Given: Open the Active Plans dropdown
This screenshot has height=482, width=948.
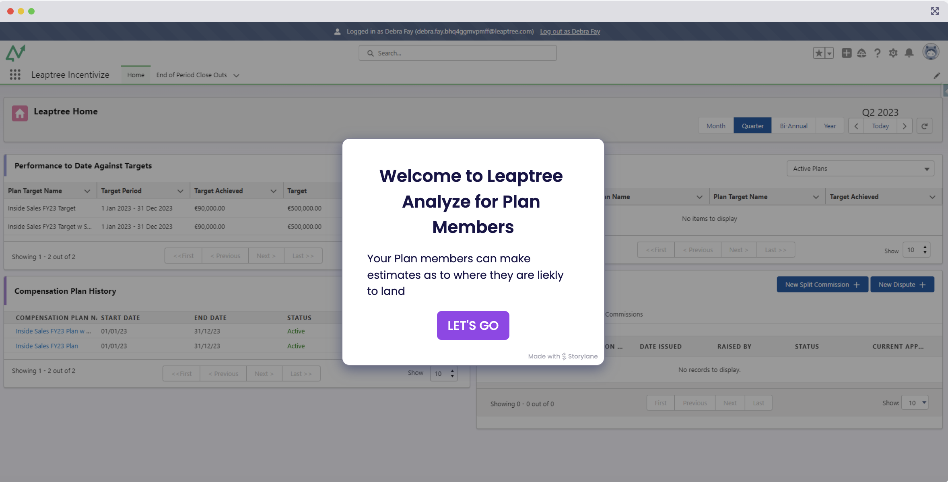Looking at the screenshot, I should pos(860,169).
